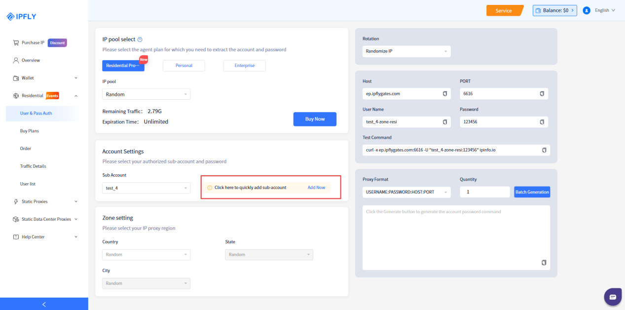Click Add Now sub-account link
The image size is (625, 310).
click(316, 188)
